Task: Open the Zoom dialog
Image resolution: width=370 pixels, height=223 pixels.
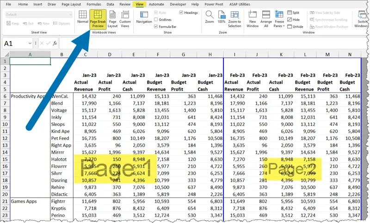Action: click(x=210, y=17)
